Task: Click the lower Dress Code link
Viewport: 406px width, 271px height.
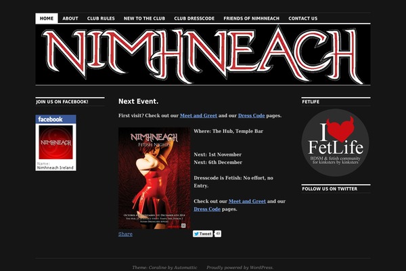Action: [x=207, y=209]
